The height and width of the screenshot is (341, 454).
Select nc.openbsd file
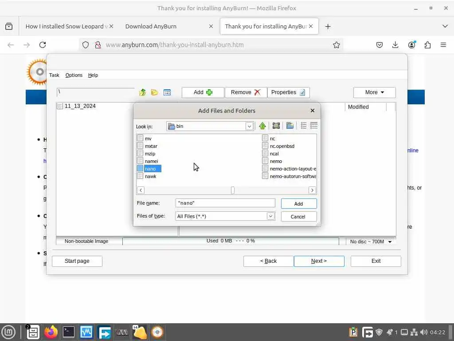pyautogui.click(x=282, y=146)
